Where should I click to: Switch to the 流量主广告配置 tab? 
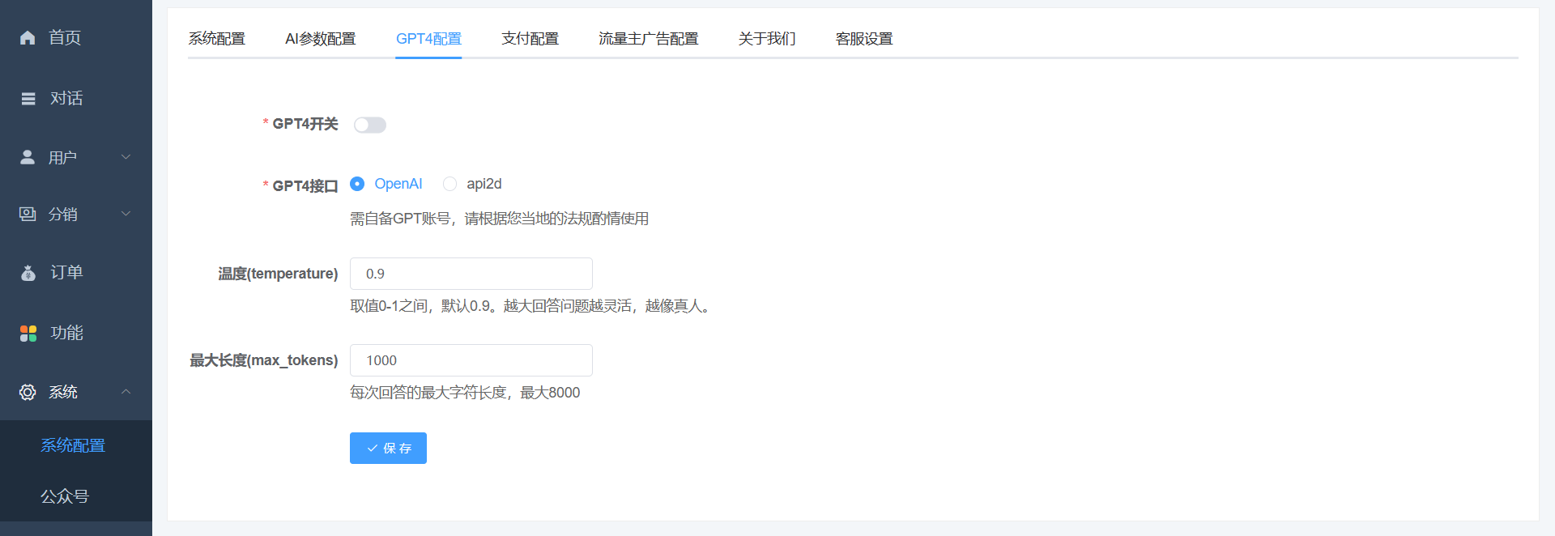(x=649, y=39)
